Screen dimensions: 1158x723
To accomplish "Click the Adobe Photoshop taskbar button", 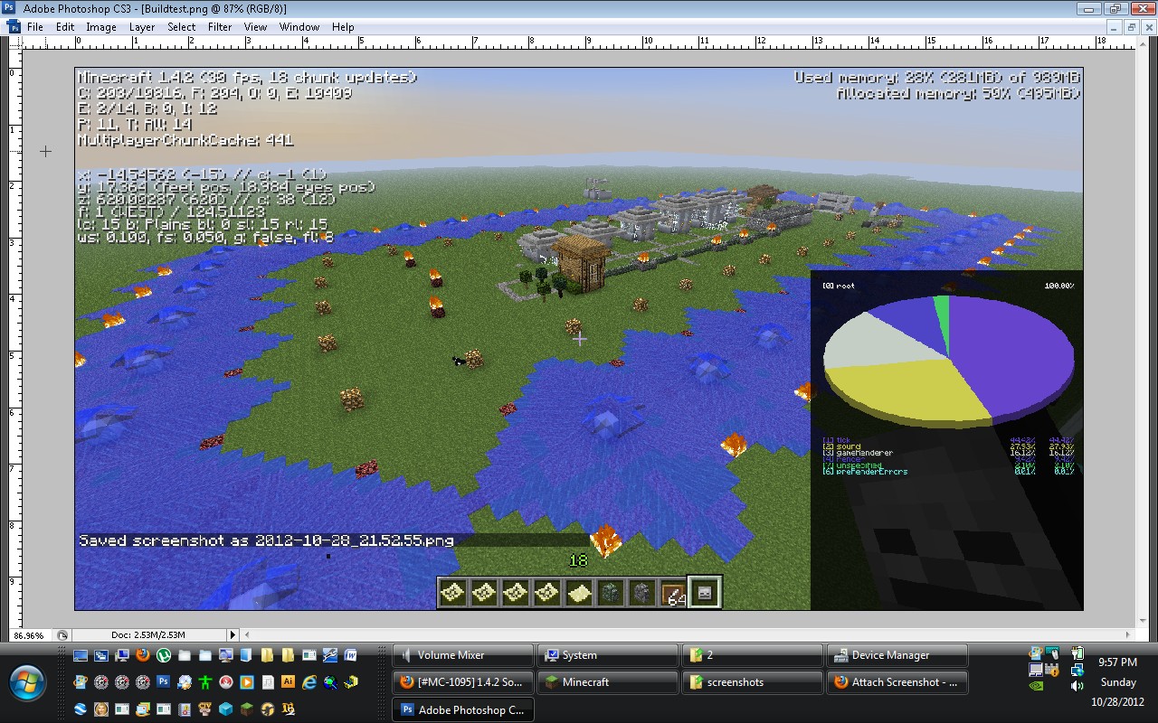I will (x=463, y=710).
